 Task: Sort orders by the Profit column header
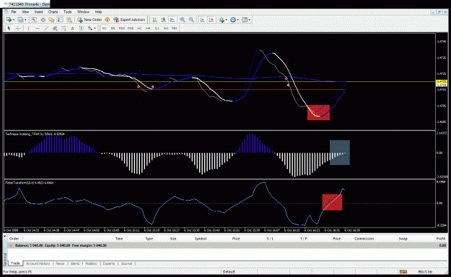click(441, 239)
